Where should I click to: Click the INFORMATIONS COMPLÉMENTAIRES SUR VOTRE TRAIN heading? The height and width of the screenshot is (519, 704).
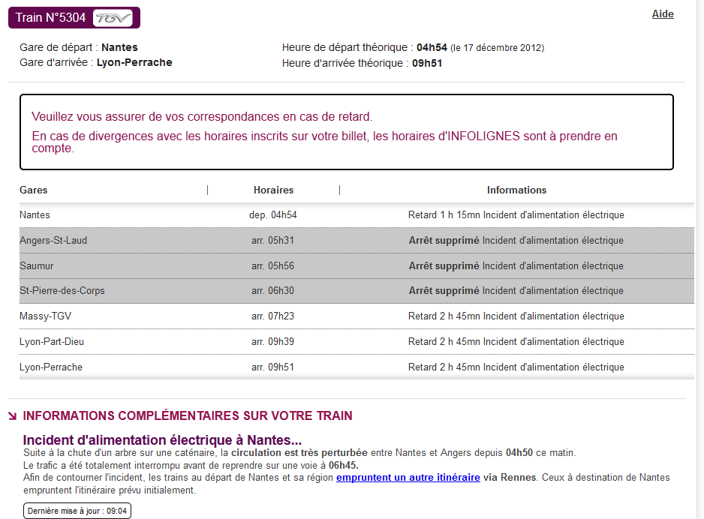(x=188, y=415)
